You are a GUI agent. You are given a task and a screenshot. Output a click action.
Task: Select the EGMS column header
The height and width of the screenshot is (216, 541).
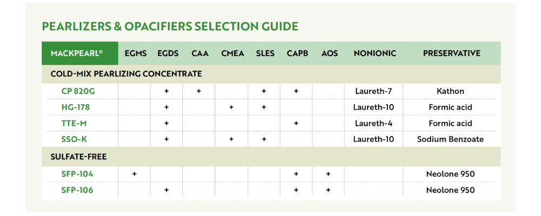click(136, 53)
